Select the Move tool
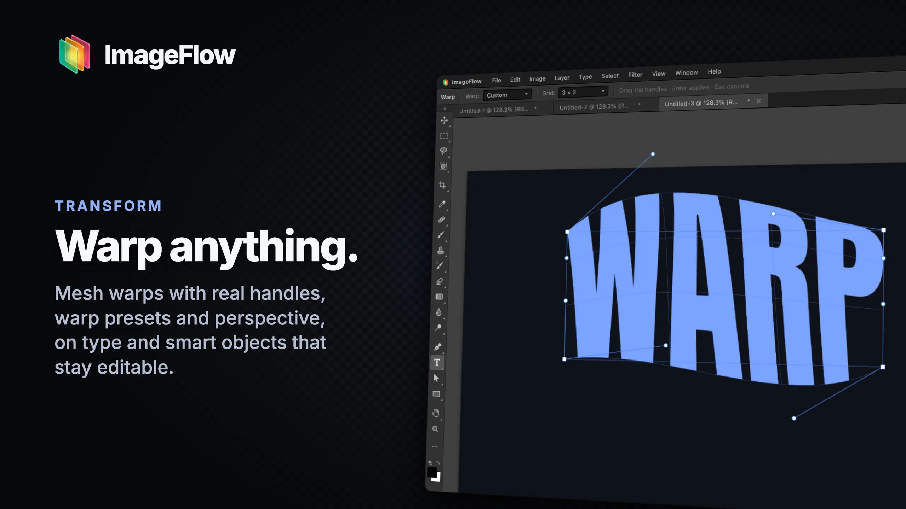This screenshot has width=906, height=509. click(x=444, y=121)
